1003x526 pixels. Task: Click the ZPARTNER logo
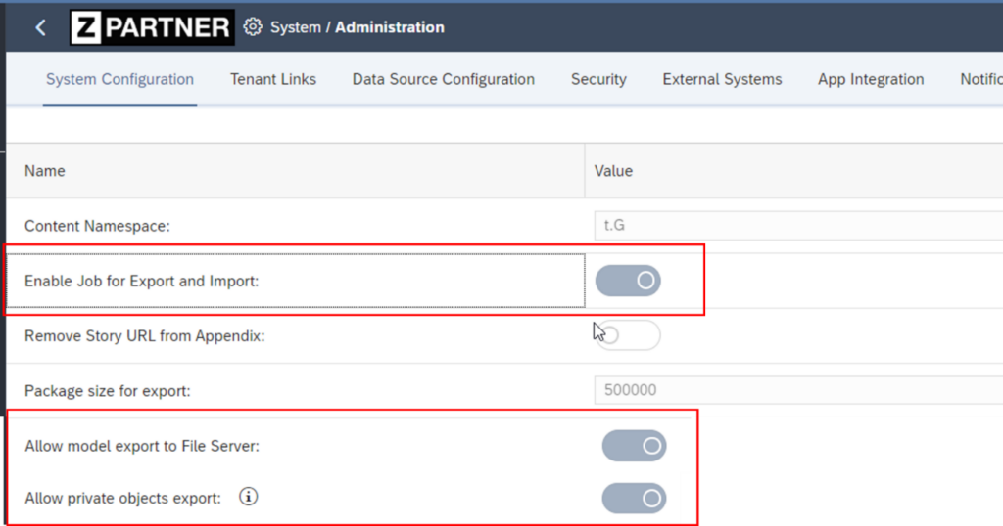point(152,27)
